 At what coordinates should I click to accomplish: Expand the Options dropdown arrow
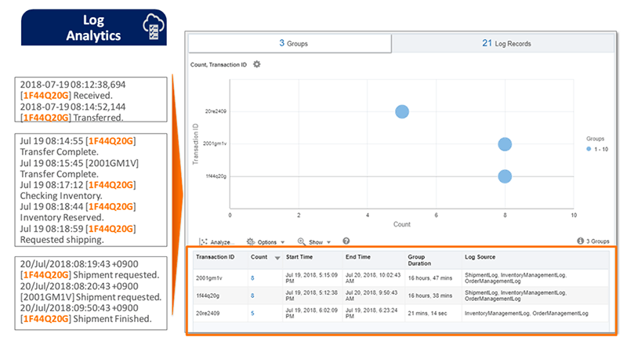[283, 242]
